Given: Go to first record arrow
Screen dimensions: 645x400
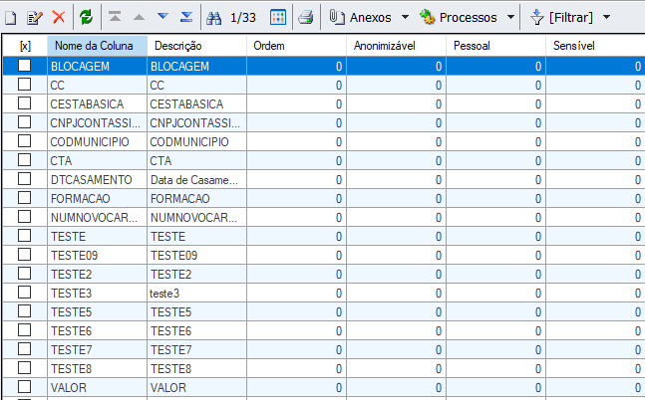Looking at the screenshot, I should (115, 17).
